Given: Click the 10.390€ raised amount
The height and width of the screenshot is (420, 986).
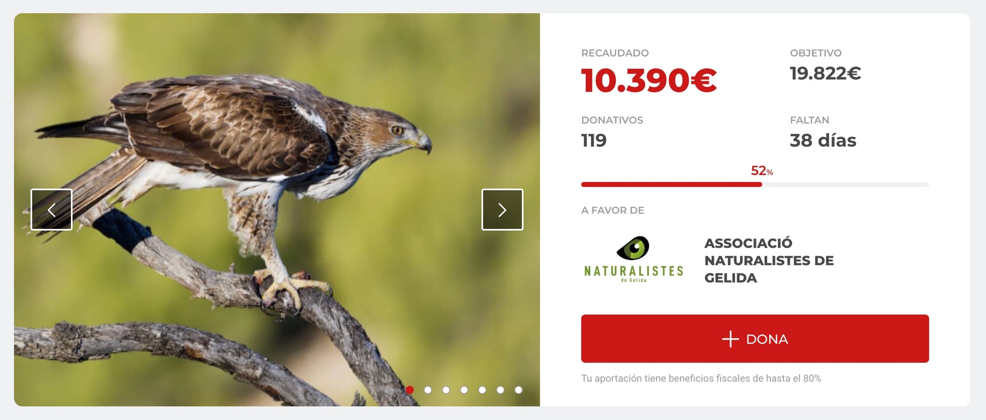Looking at the screenshot, I should click(x=649, y=80).
